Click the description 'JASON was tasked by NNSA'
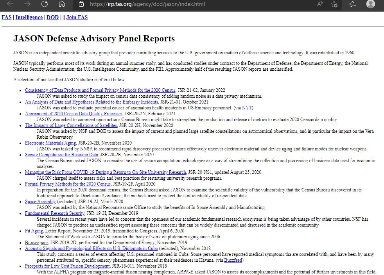 202,149
